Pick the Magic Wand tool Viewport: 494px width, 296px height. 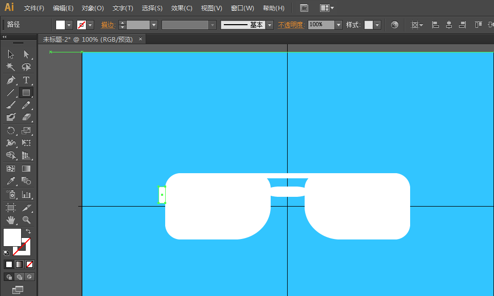[x=11, y=67]
